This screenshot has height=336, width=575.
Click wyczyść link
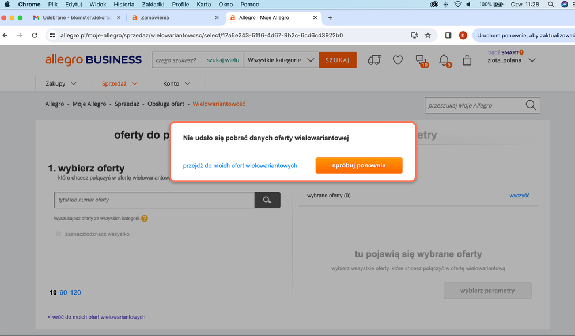[x=519, y=196]
